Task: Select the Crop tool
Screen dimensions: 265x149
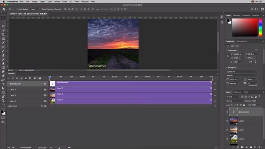Action: (x=3, y=34)
